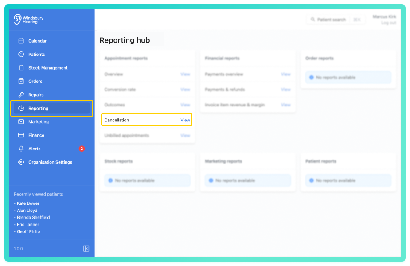This screenshot has height=266, width=410.
Task: Navigate to the Finance section
Action: tap(51, 135)
